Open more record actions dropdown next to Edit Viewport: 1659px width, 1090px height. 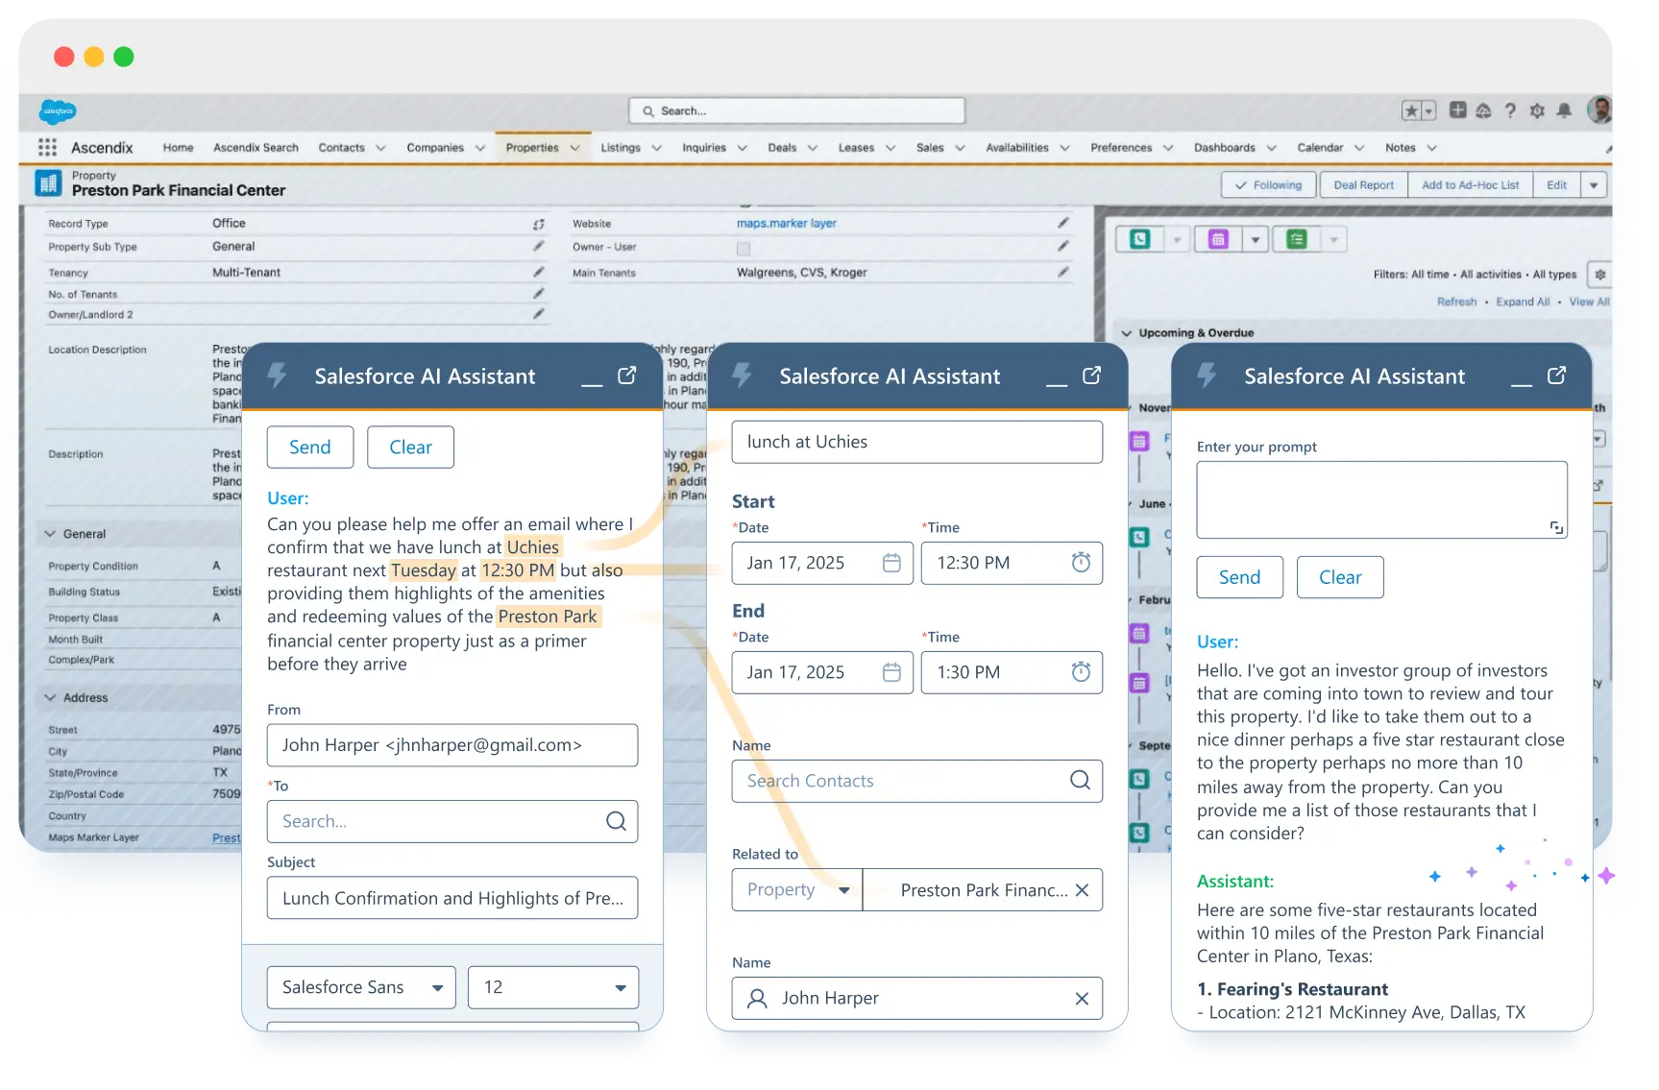tap(1594, 185)
